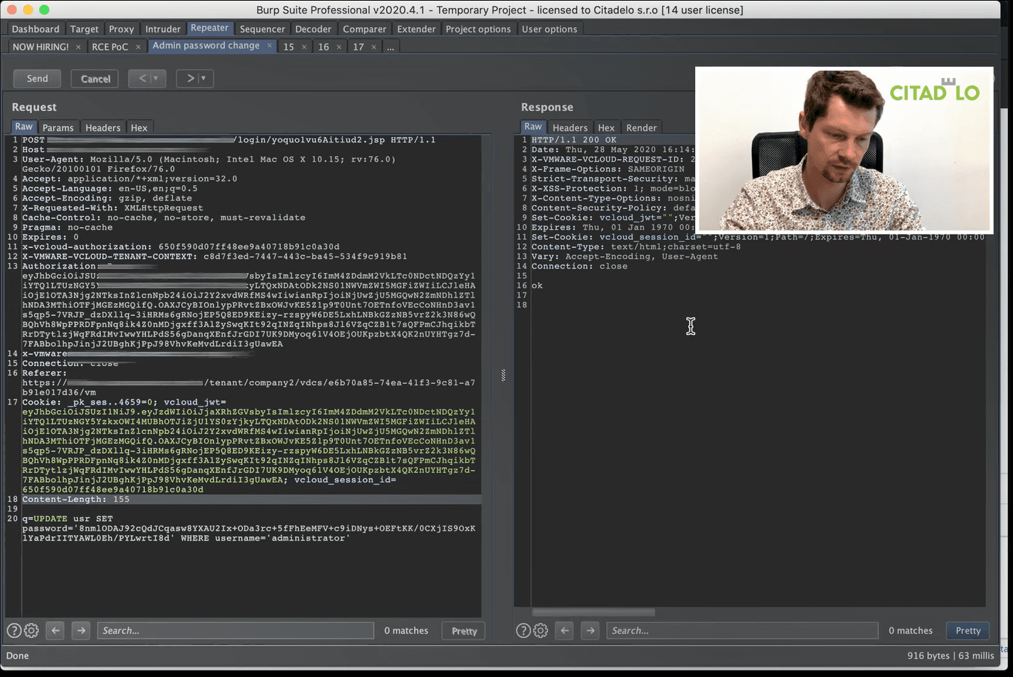Toggle Pretty view in the response panel
This screenshot has height=677, width=1013.
(x=968, y=630)
